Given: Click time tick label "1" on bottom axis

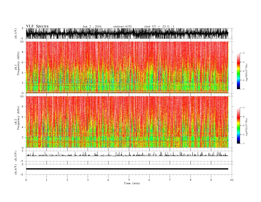Looking at the screenshot, I should pyautogui.click(x=46, y=180).
